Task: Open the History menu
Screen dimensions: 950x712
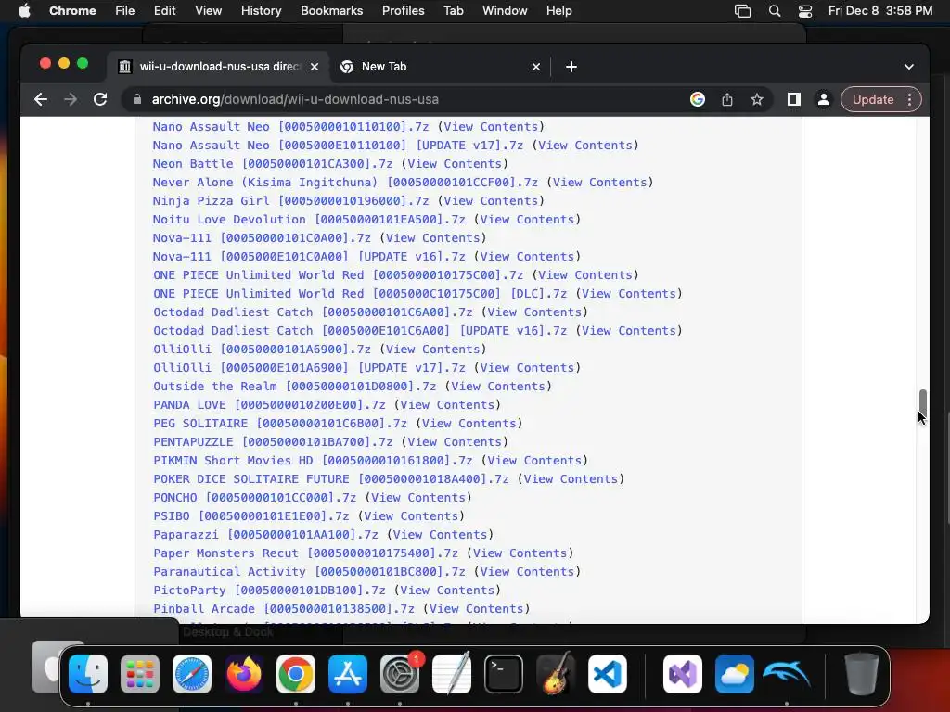Action: (261, 11)
